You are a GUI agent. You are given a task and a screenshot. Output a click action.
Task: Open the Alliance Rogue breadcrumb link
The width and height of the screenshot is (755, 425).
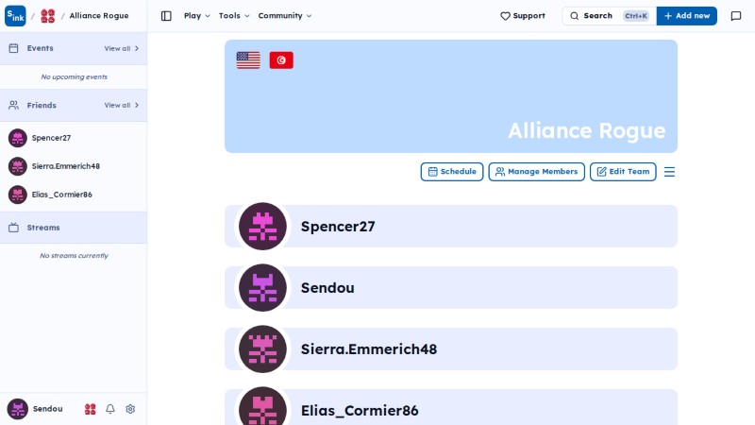(x=99, y=15)
